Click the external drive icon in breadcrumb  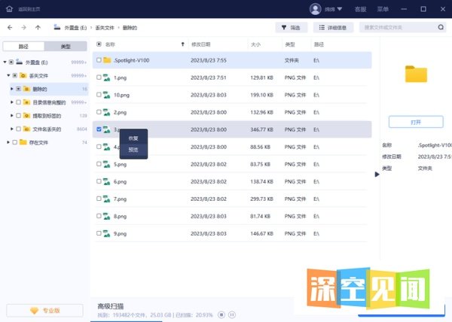click(x=57, y=27)
